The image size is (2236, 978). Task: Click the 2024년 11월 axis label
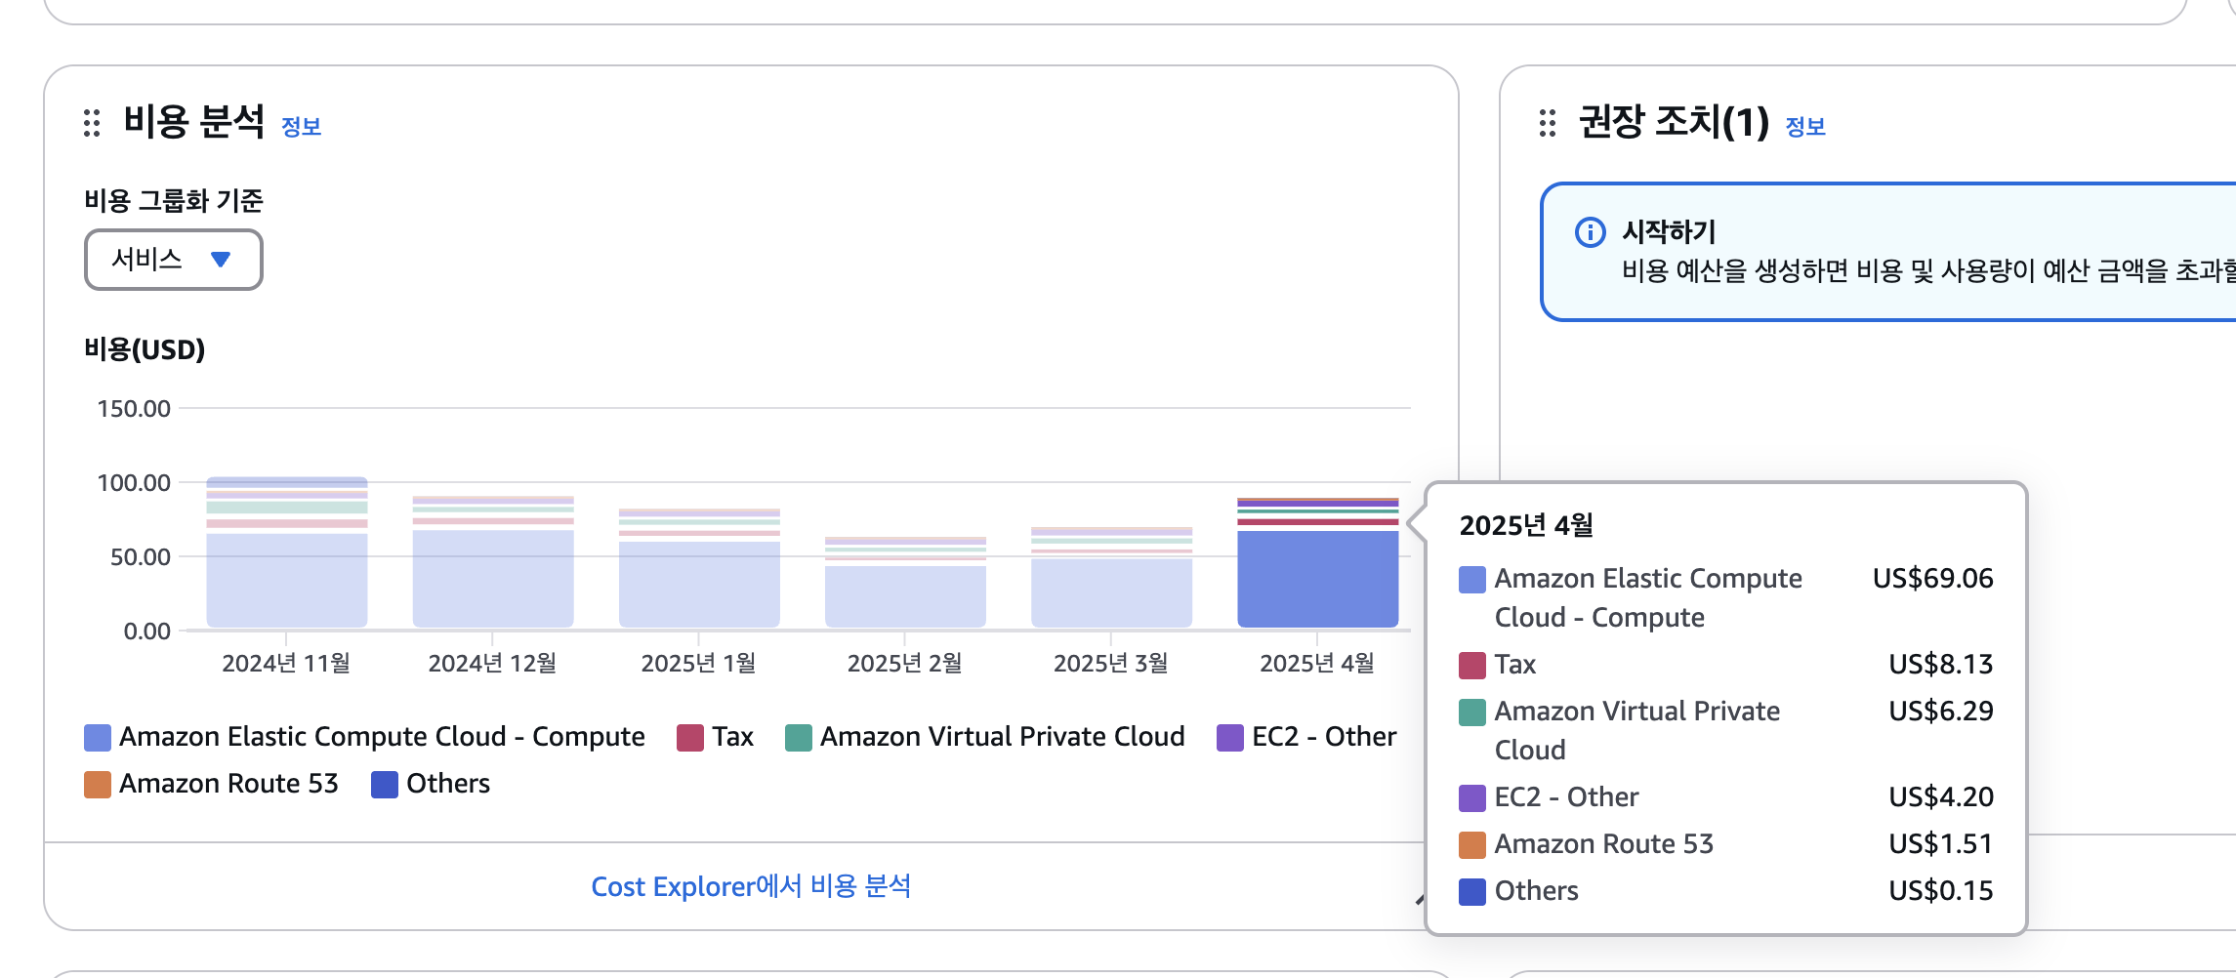tap(286, 664)
